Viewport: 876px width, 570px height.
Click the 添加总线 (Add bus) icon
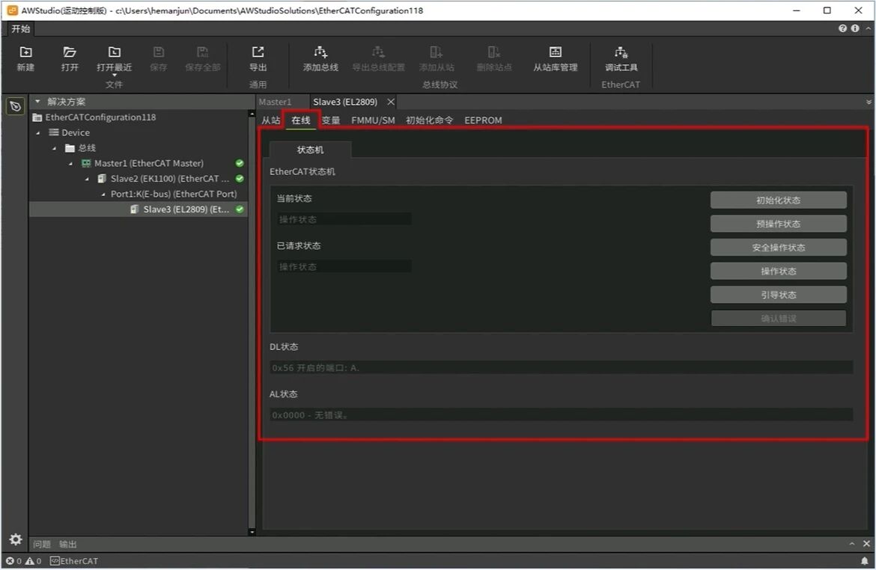click(x=320, y=52)
